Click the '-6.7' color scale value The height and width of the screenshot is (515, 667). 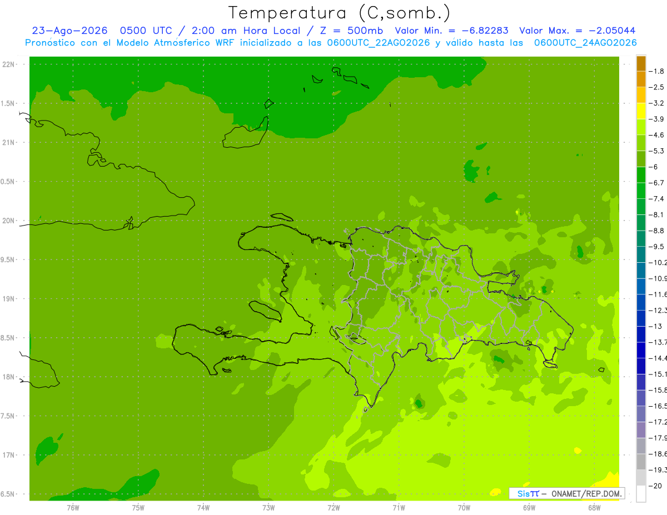pos(656,183)
